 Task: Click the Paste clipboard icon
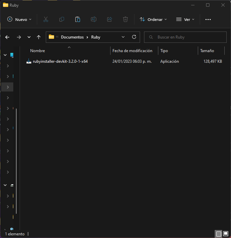click(x=78, y=20)
